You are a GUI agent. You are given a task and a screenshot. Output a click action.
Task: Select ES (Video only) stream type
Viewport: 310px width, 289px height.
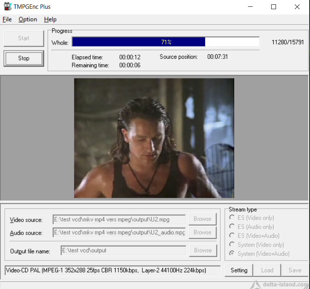click(252, 218)
